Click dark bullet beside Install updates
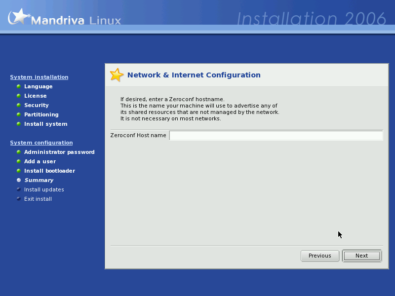The width and height of the screenshot is (395, 296). pyautogui.click(x=19, y=189)
